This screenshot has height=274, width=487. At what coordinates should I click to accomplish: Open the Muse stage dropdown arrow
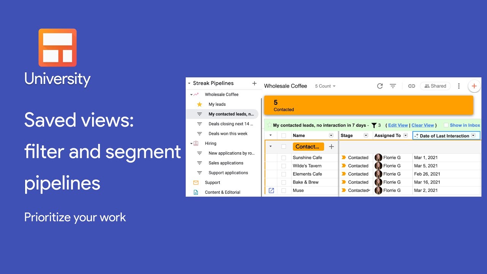(x=369, y=190)
